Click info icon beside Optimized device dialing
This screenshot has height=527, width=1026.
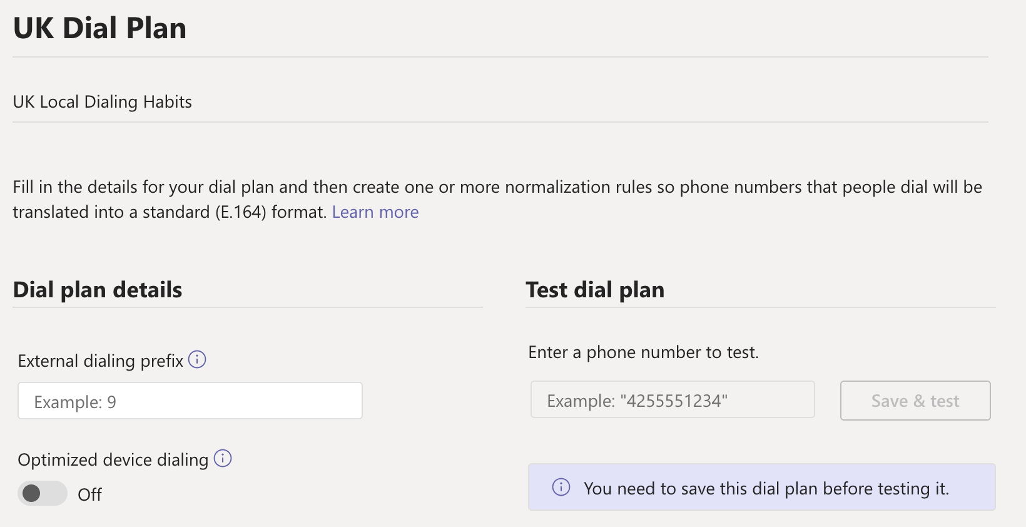(223, 459)
